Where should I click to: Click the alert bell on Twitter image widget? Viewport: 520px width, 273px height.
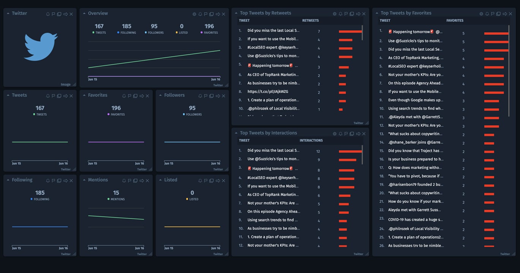point(48,14)
